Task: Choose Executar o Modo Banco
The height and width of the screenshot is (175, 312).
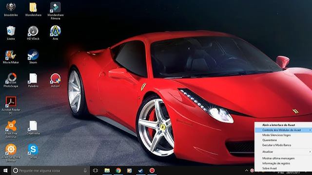Action: 283,145
